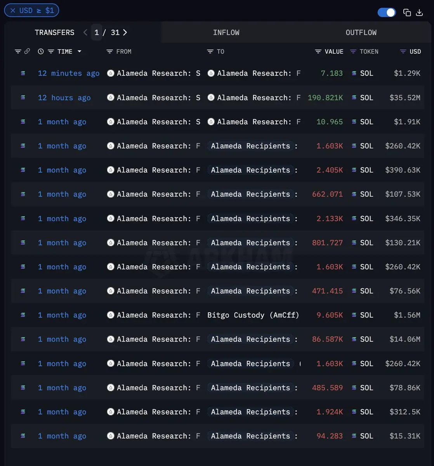Go to next transfers page arrow
The width and height of the screenshot is (434, 466).
coord(125,33)
